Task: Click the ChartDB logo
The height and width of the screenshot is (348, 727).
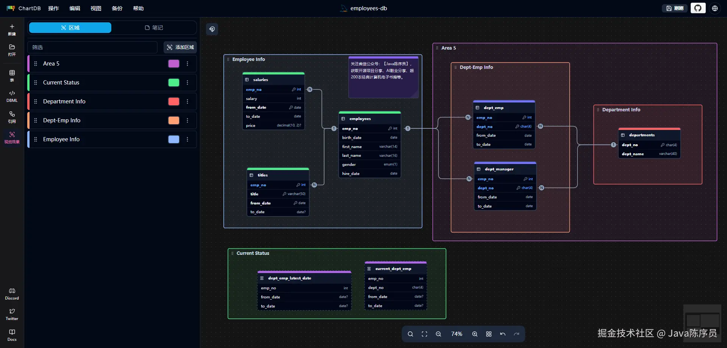Action: (x=23, y=8)
